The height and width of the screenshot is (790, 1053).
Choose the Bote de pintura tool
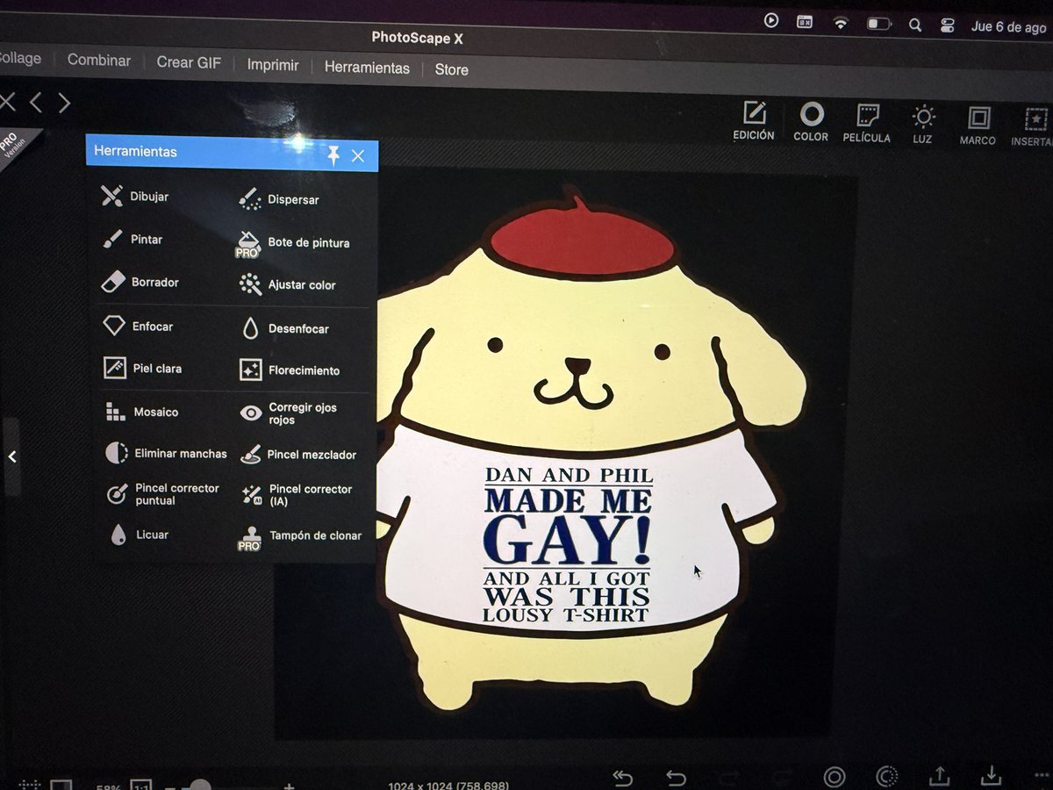point(292,243)
